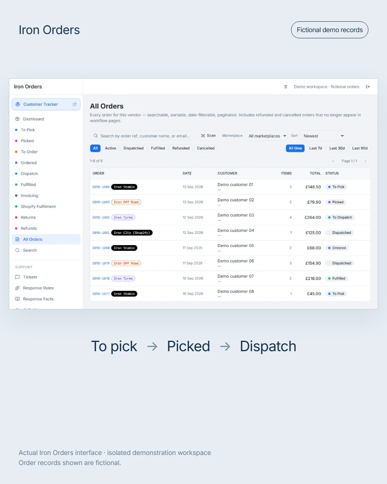Select the All status filter
Viewport: 387px width, 484px height.
[95, 148]
